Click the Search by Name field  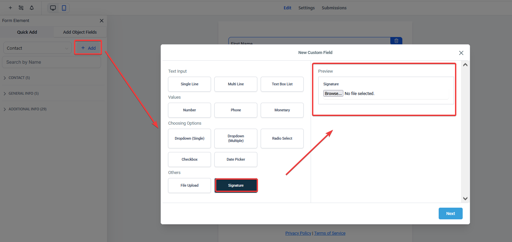51,62
